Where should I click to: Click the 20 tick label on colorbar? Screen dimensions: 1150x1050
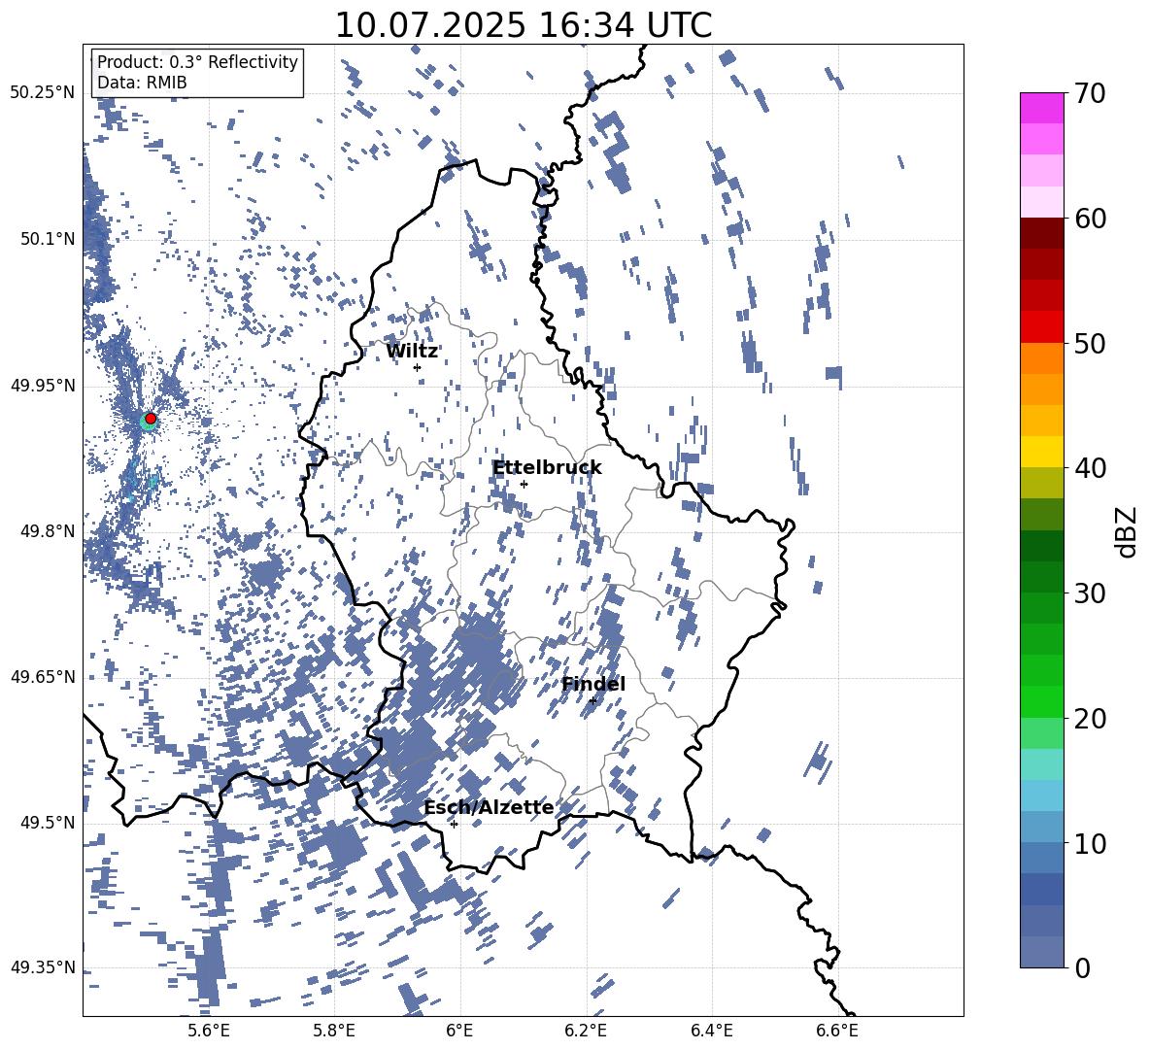[1090, 719]
